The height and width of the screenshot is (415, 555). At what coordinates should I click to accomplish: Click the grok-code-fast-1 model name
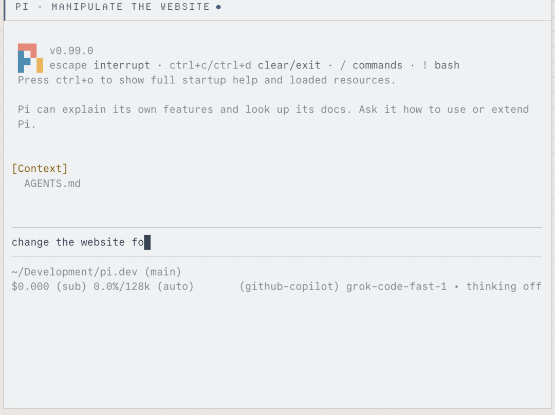pyautogui.click(x=396, y=286)
